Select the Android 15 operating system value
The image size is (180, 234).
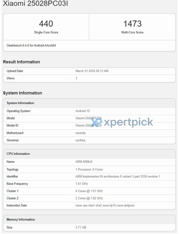pyautogui.click(x=82, y=111)
